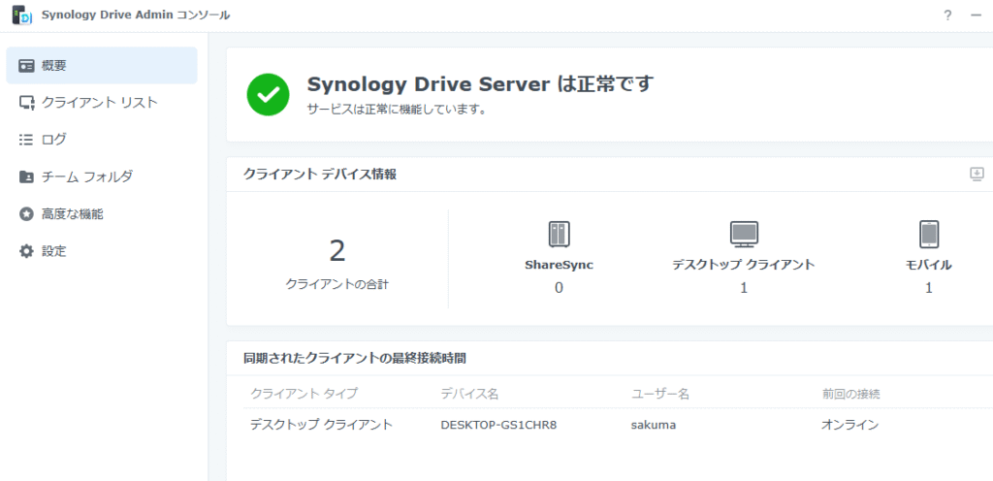The width and height of the screenshot is (993, 481).
Task: Click the export icon in クライアント デバイス情報 header
Action: [x=977, y=174]
